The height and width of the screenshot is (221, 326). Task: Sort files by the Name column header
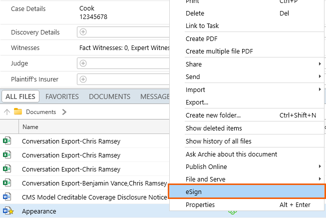pyautogui.click(x=30, y=127)
